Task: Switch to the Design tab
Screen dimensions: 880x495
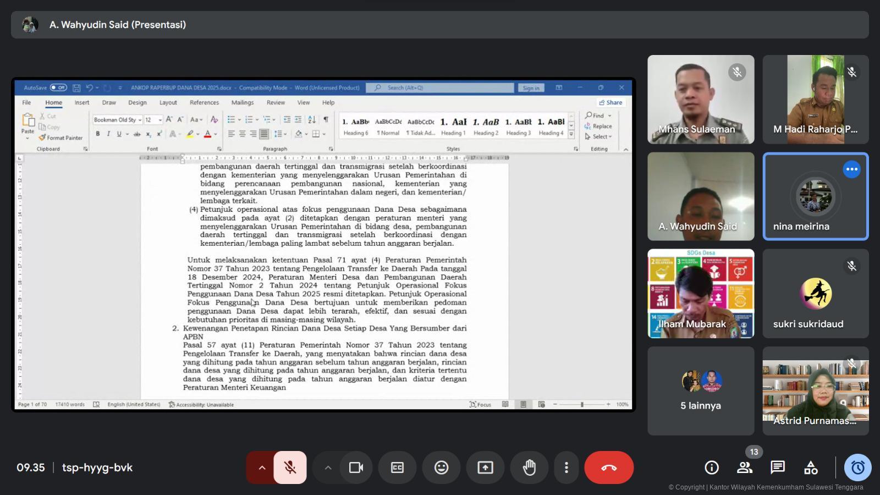Action: coord(137,102)
